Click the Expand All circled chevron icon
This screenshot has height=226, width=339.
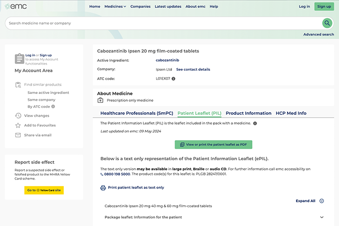[322, 201]
